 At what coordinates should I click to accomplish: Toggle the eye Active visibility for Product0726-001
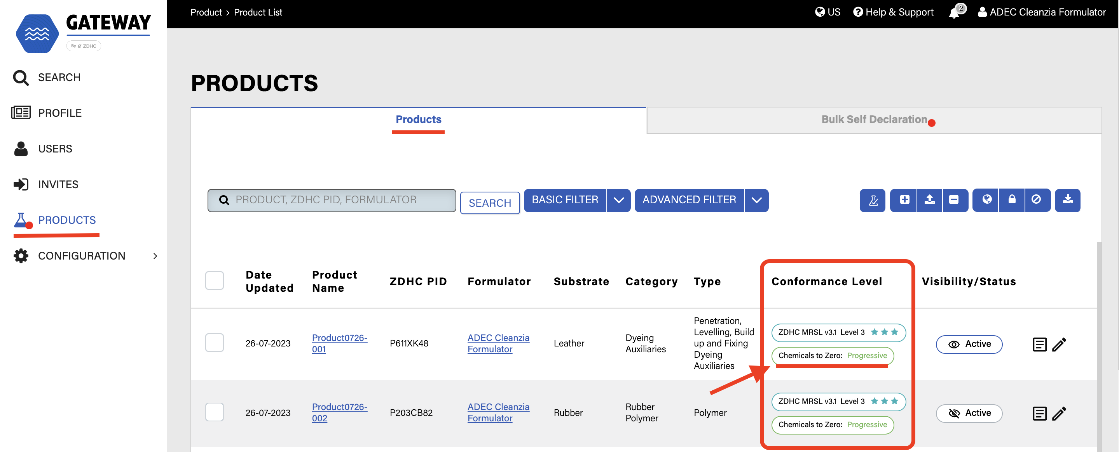(969, 345)
